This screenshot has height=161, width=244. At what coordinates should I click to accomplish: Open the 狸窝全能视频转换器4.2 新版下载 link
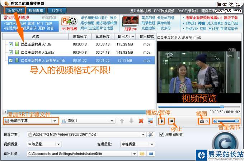coord(212,18)
